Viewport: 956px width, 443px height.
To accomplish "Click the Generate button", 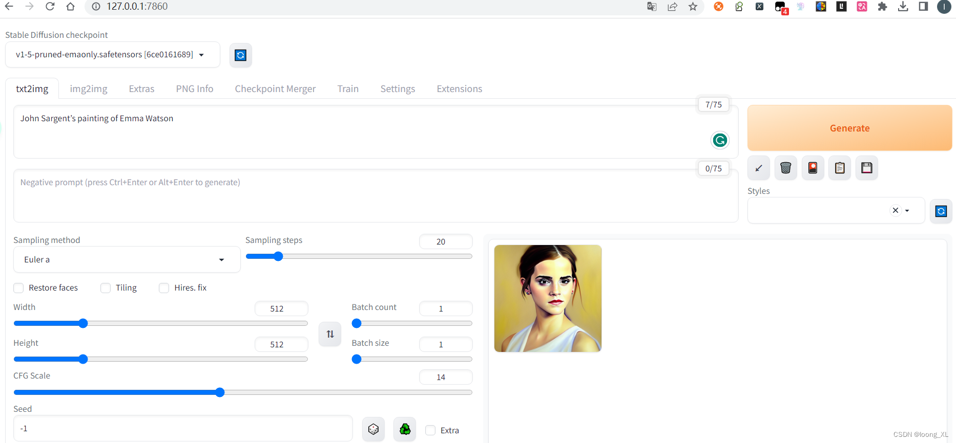I will (849, 128).
